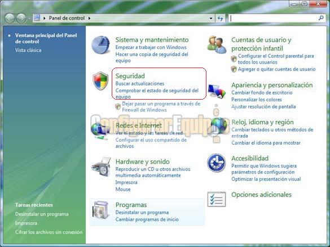Open the Accesibilidad clock-style icon
Screen dimensions: 330x247
216,163
